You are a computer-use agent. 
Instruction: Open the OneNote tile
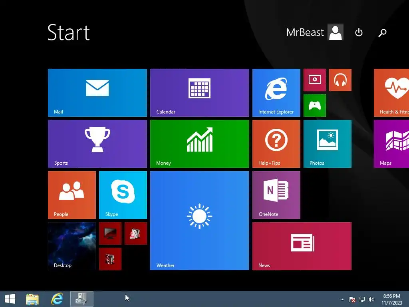click(276, 195)
